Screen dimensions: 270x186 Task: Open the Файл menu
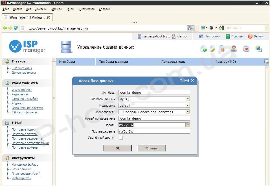click(x=6, y=9)
